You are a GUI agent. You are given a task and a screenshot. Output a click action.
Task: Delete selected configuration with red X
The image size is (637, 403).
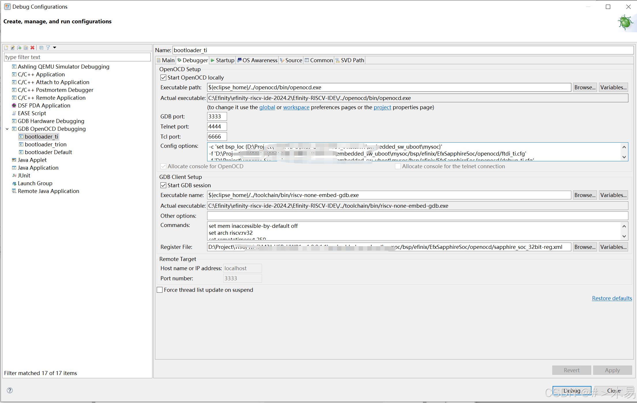point(33,48)
